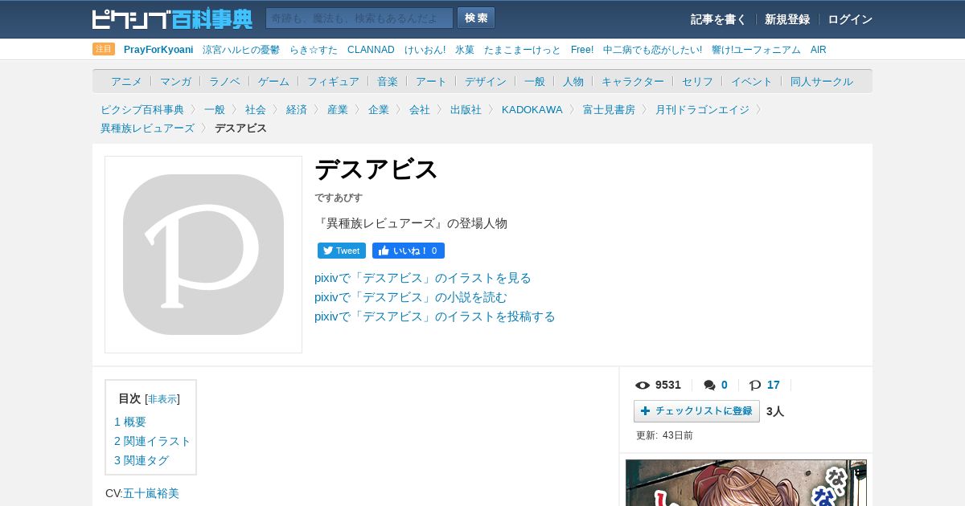Focus the search input field in header

359,18
